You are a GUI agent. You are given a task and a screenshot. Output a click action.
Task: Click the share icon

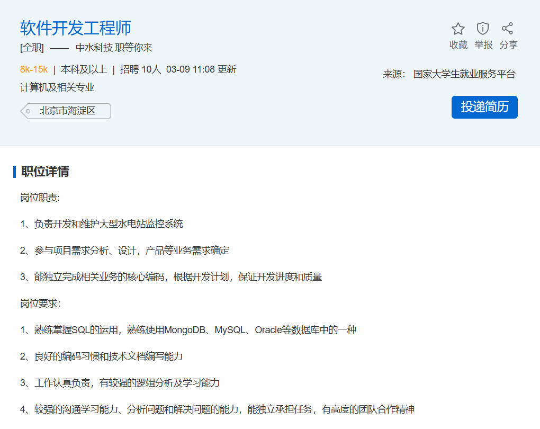507,29
